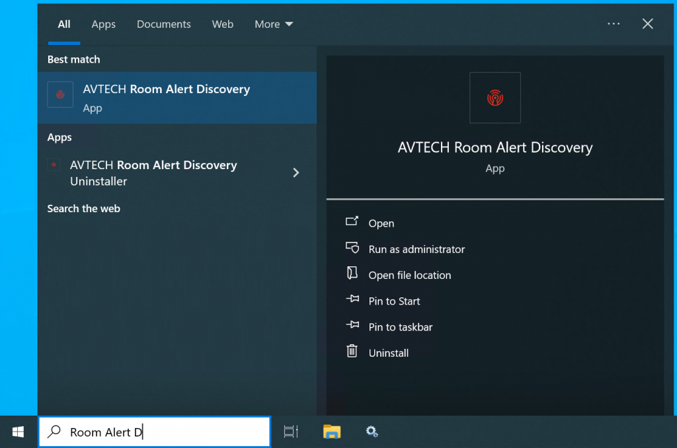Open Task View from the taskbar
The height and width of the screenshot is (448, 677).
pyautogui.click(x=290, y=431)
